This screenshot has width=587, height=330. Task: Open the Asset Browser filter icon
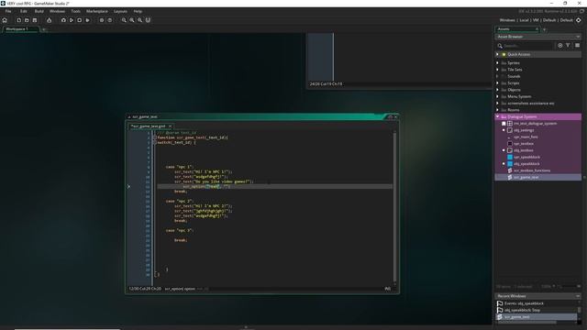click(568, 45)
